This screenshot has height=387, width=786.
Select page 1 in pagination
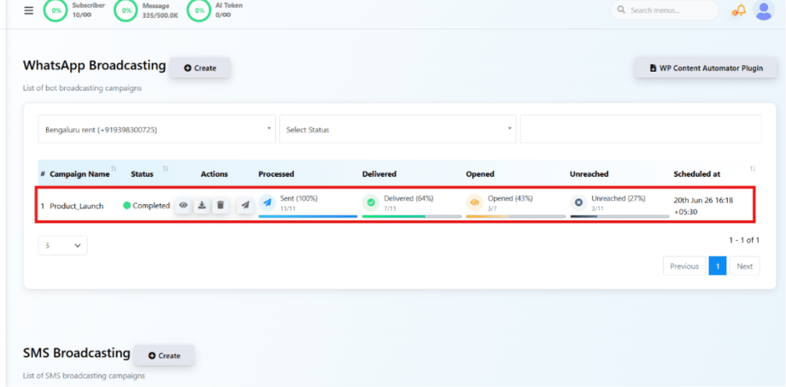[718, 267]
